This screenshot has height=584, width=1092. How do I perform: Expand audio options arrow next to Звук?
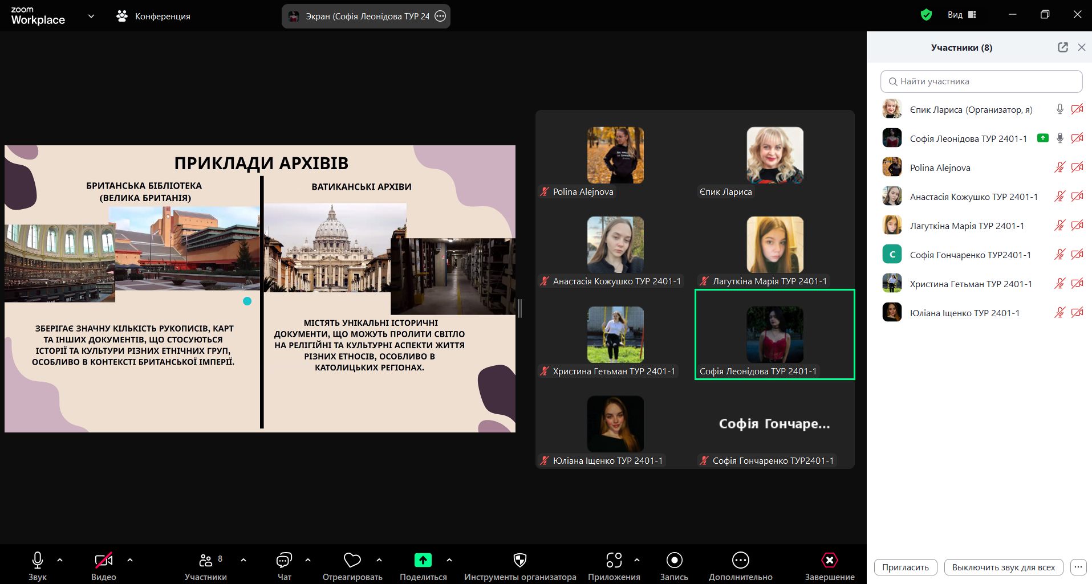click(60, 560)
